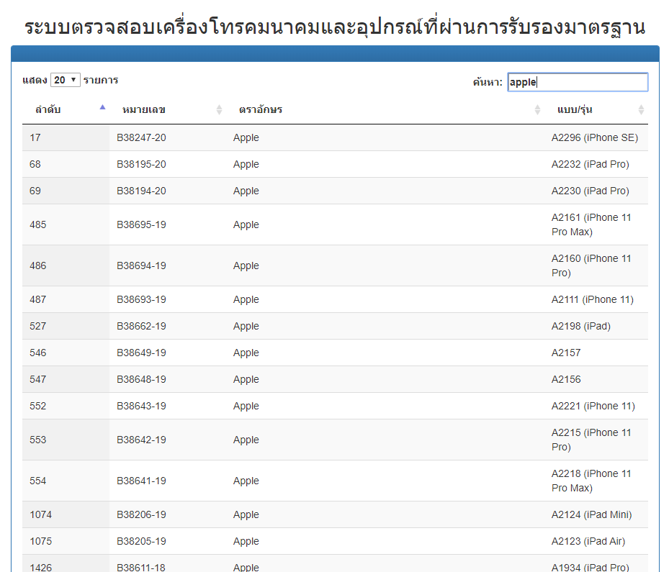Sort table by ตราอักษร column header
669x572 pixels.
click(x=261, y=110)
